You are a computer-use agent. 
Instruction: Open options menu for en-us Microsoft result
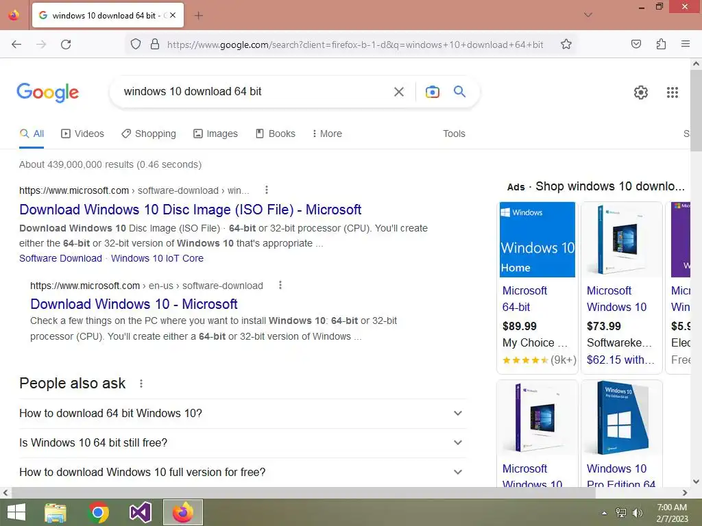point(280,285)
